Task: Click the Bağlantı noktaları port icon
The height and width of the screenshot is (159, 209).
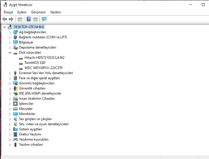Action: coord(15,37)
